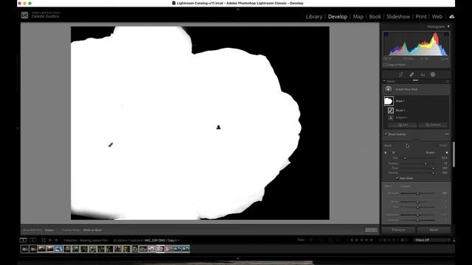The image size is (472, 265).
Task: Click the grid view icon in filmstrip bar
Action: point(44,240)
